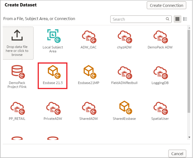Choose the FieldADWRedbull connection

pyautogui.click(x=124, y=72)
